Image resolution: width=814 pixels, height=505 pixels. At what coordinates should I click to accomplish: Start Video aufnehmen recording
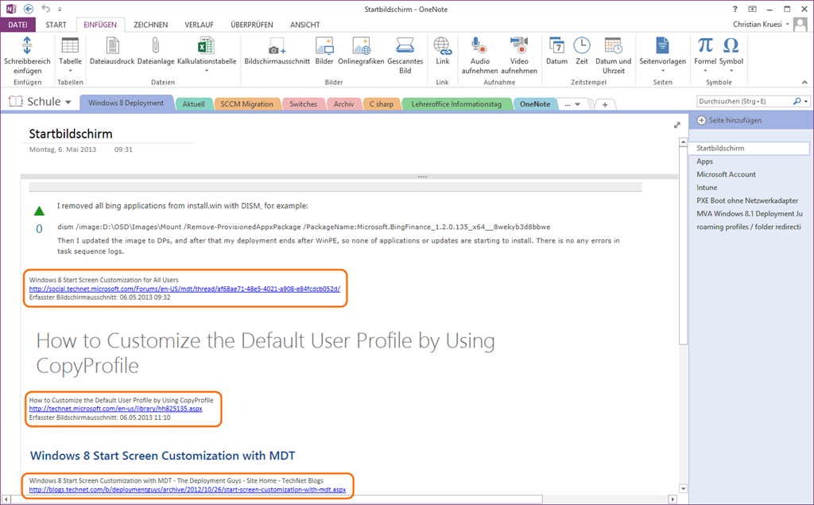coord(519,46)
